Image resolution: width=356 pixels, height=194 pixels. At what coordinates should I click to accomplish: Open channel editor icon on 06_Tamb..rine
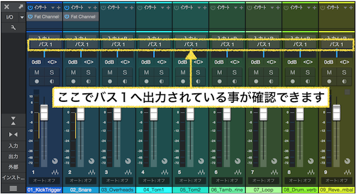(x=238, y=172)
